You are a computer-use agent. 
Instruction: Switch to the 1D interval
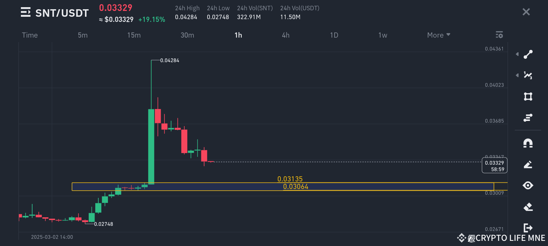[334, 35]
